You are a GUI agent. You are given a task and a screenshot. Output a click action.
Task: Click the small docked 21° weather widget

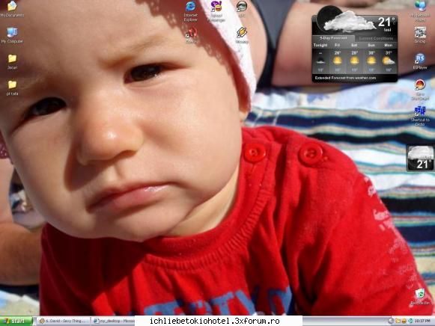click(420, 159)
